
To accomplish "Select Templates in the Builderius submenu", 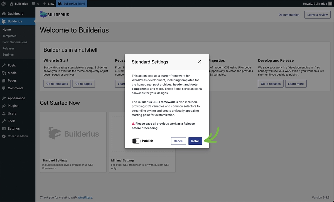I will (x=9, y=36).
